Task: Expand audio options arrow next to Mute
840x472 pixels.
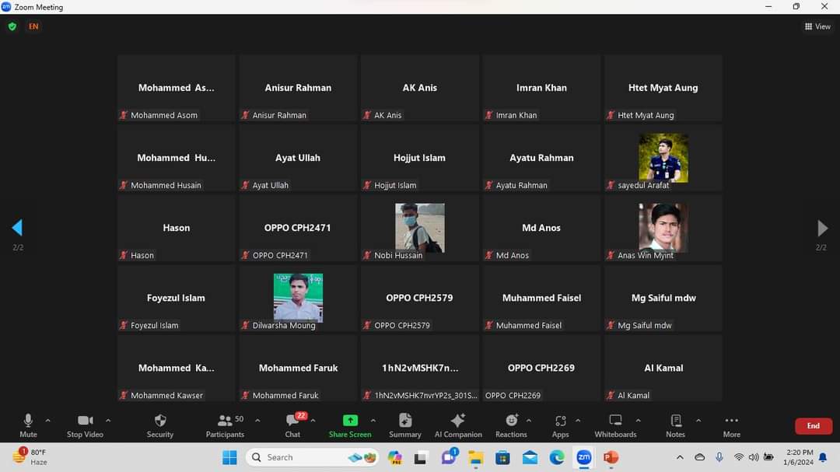Action: [47, 421]
